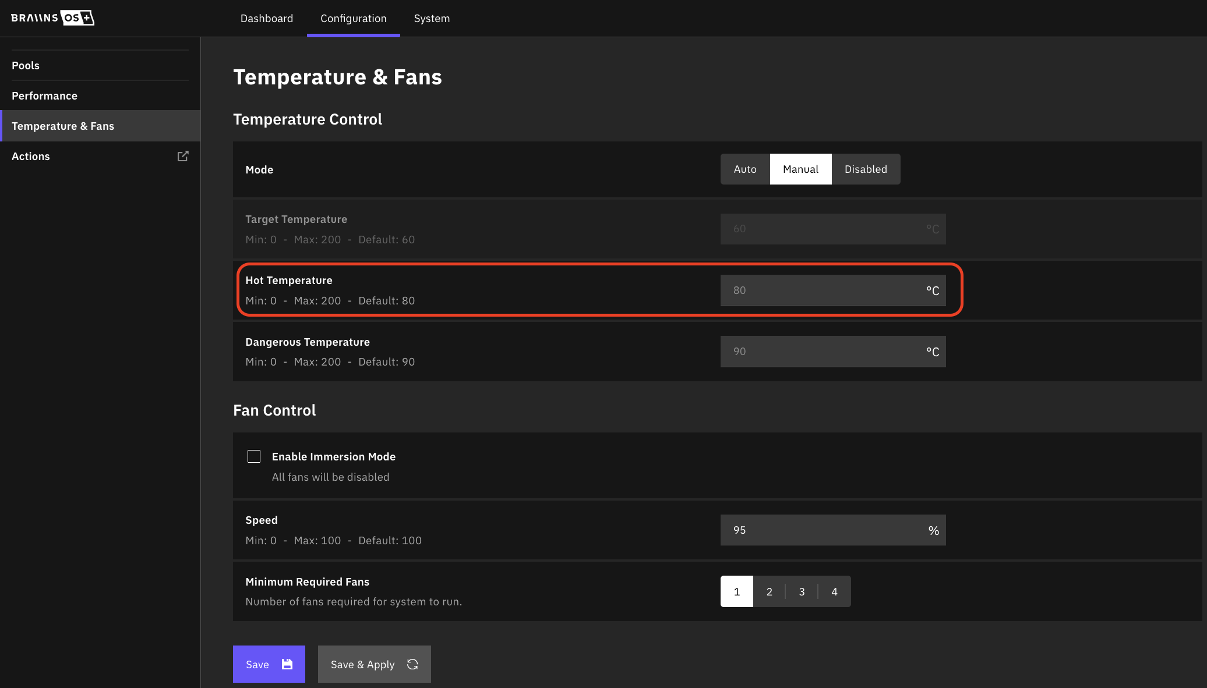Select 3 minimum required fans
This screenshot has width=1207, height=688.
click(802, 591)
